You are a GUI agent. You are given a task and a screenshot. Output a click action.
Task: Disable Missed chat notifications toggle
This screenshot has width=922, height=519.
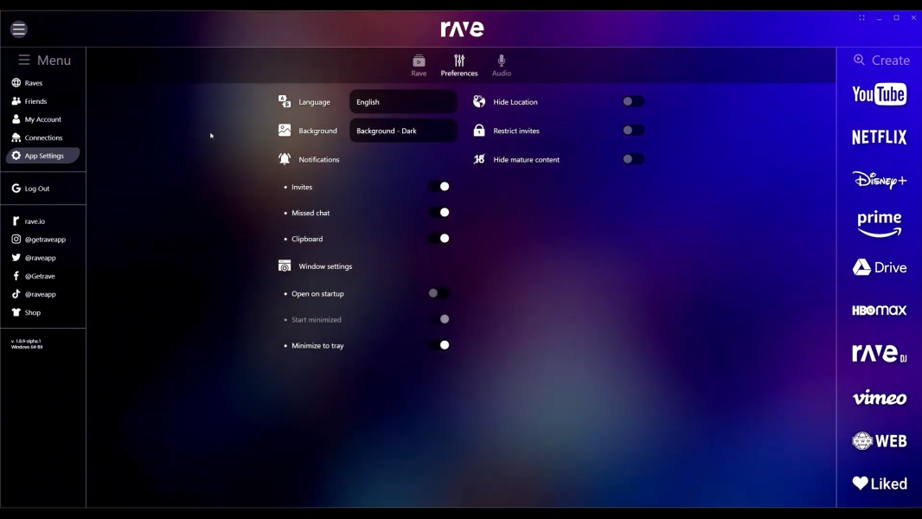[x=439, y=213]
